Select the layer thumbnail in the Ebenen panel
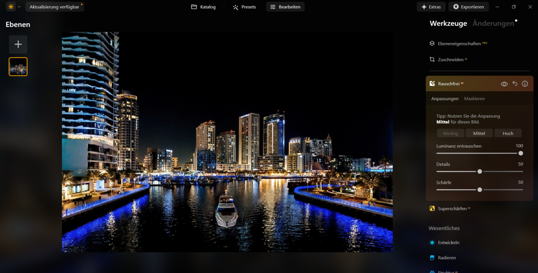 [x=18, y=66]
